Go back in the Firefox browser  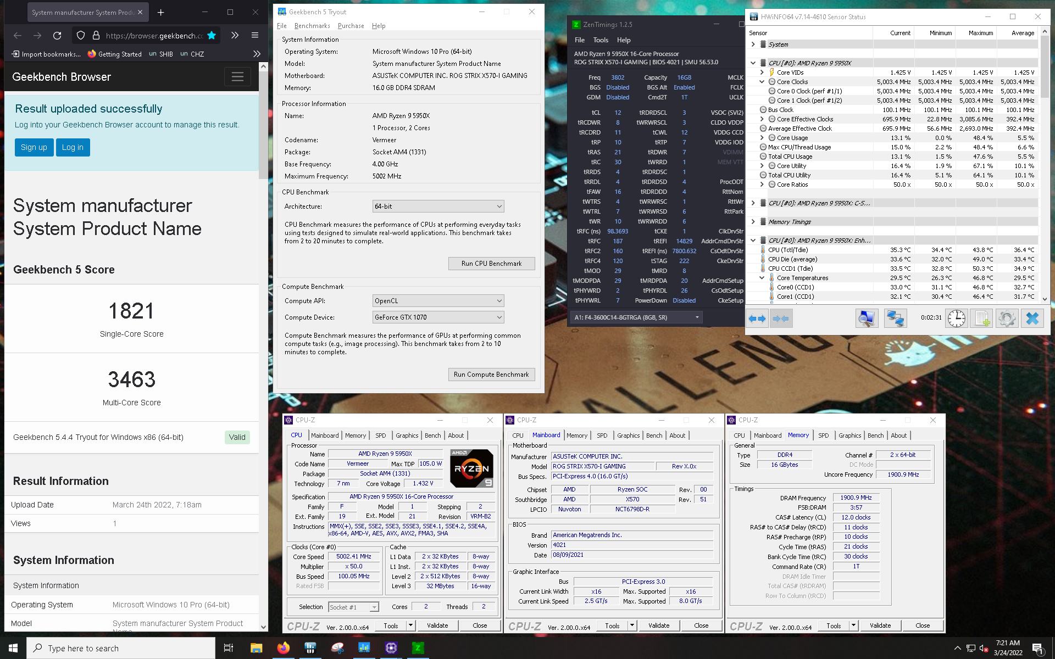click(18, 36)
